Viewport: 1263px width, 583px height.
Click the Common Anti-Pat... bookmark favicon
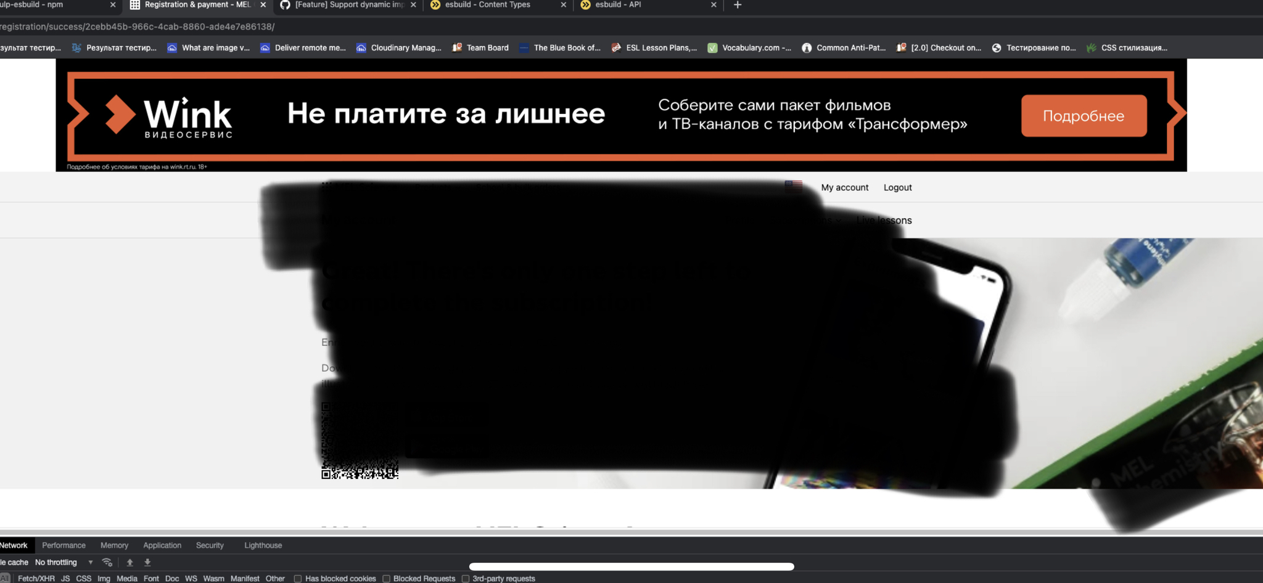pos(807,47)
